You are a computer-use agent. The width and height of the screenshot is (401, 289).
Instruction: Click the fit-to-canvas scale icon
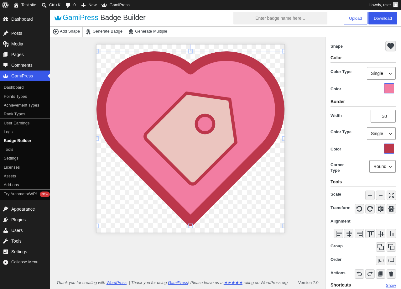(x=391, y=195)
